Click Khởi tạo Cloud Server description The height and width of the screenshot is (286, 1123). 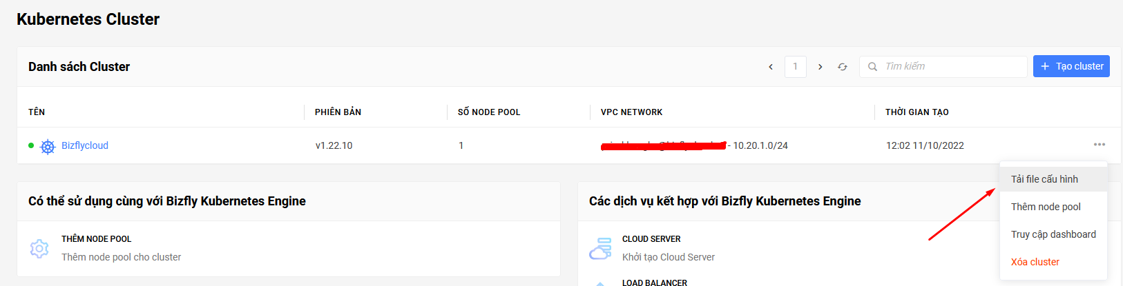(669, 257)
